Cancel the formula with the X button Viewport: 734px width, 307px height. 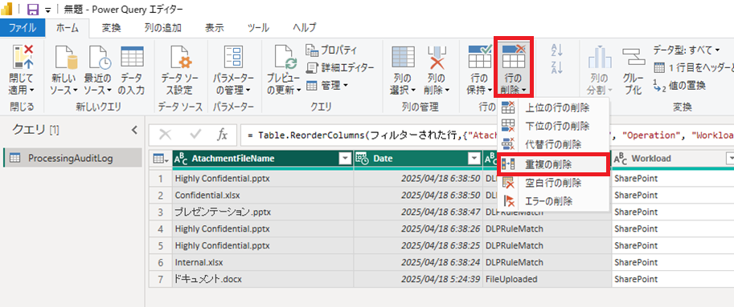point(166,135)
